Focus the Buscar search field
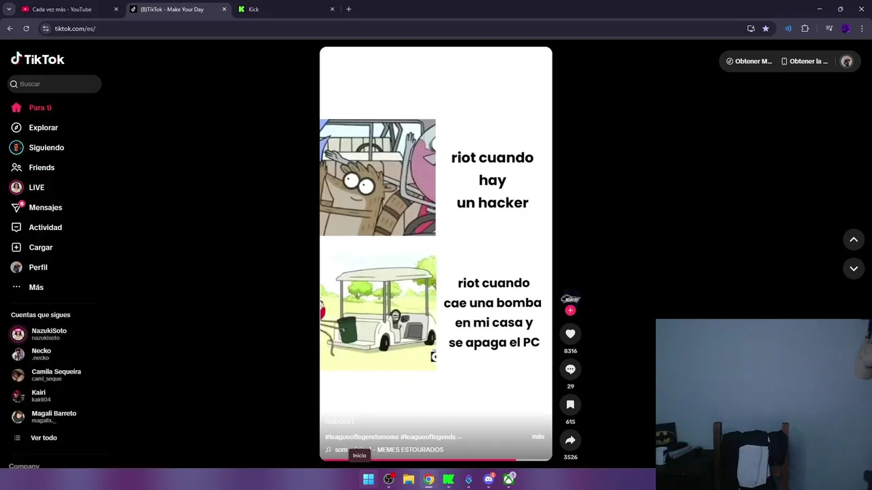This screenshot has height=490, width=872. point(54,84)
